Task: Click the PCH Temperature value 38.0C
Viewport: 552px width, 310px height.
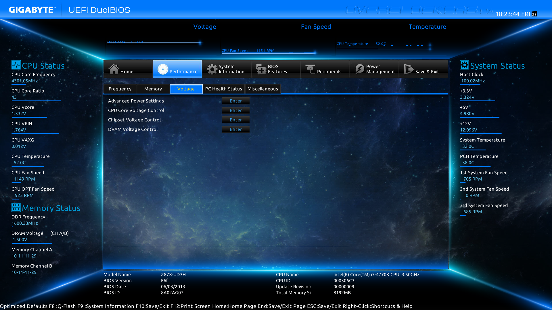Action: coord(468,162)
